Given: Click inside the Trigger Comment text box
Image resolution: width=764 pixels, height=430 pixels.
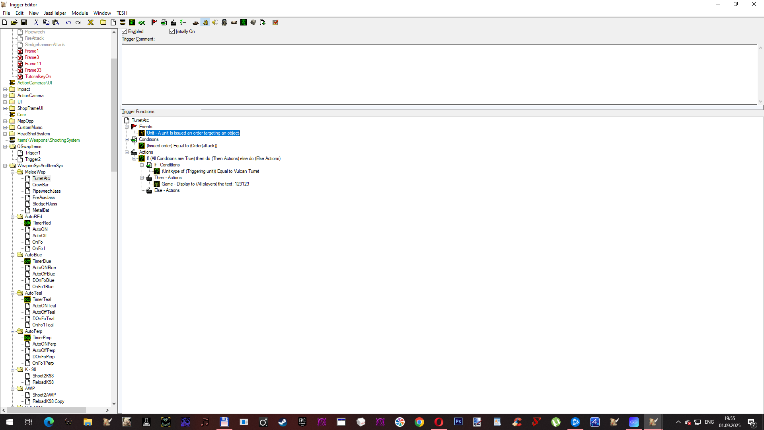Looking at the screenshot, I should coord(438,74).
